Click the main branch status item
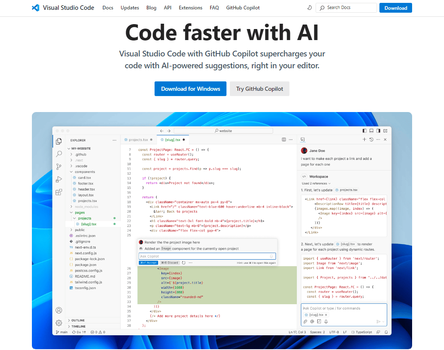Viewport: 444px width, 350px height. (62, 332)
